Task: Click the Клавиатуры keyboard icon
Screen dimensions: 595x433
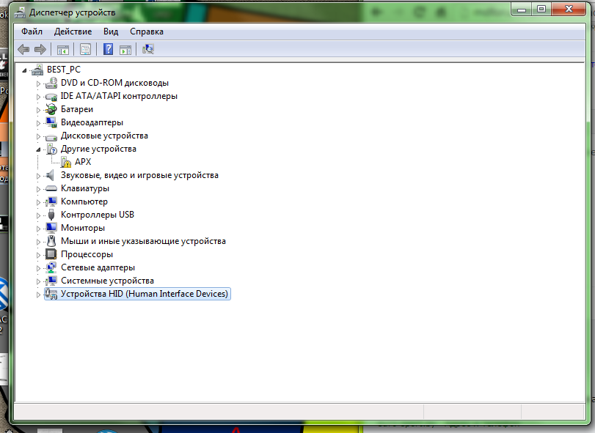Action: [51, 188]
